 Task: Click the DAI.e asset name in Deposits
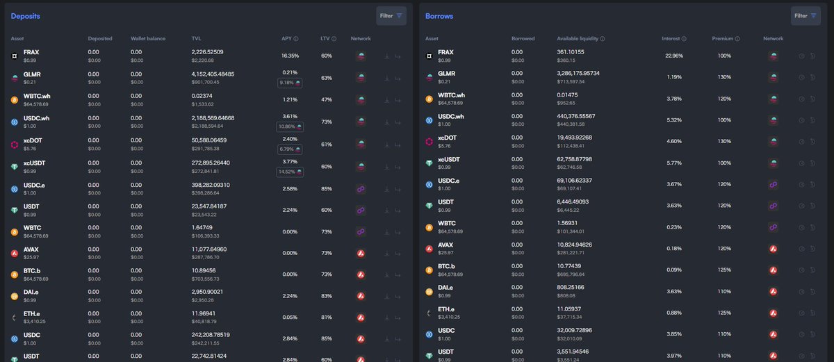tap(33, 292)
